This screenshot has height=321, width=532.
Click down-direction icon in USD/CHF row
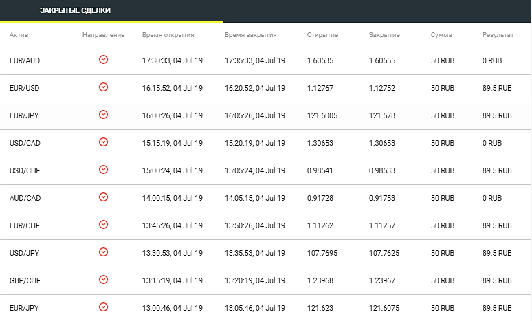pyautogui.click(x=104, y=170)
